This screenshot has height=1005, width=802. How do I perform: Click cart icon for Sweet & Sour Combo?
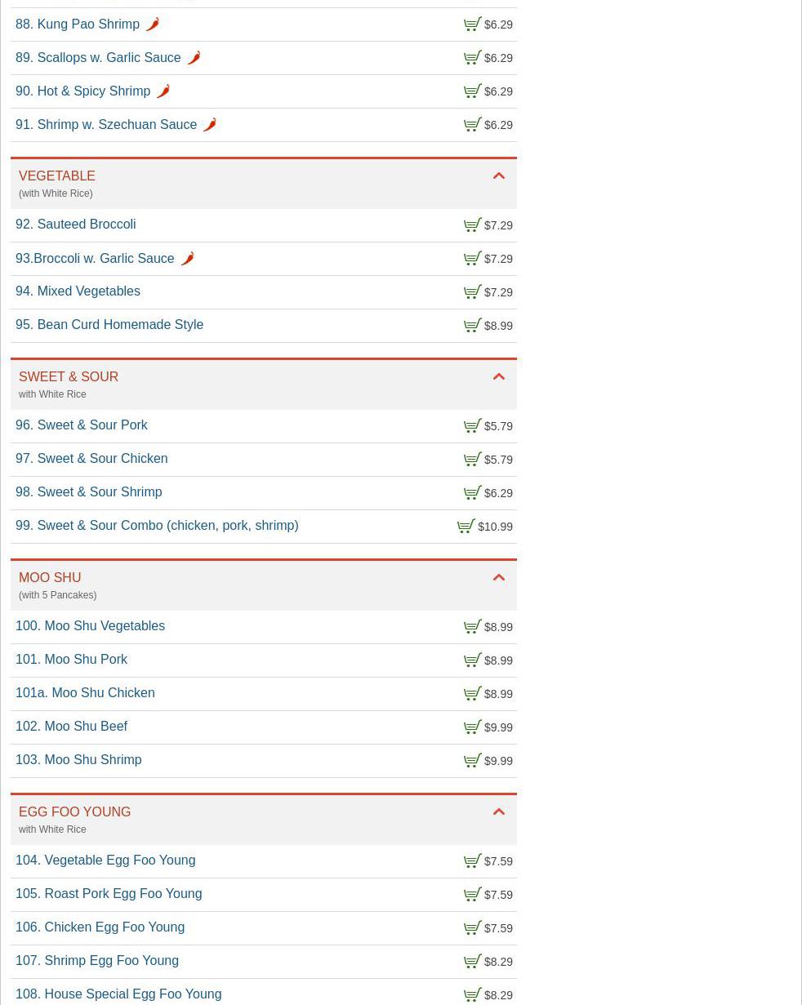point(466,527)
